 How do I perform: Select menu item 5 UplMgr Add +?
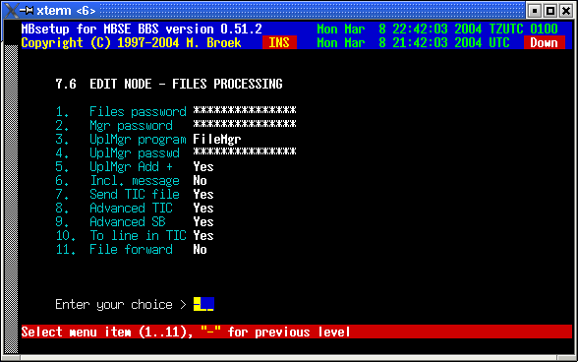(x=114, y=167)
